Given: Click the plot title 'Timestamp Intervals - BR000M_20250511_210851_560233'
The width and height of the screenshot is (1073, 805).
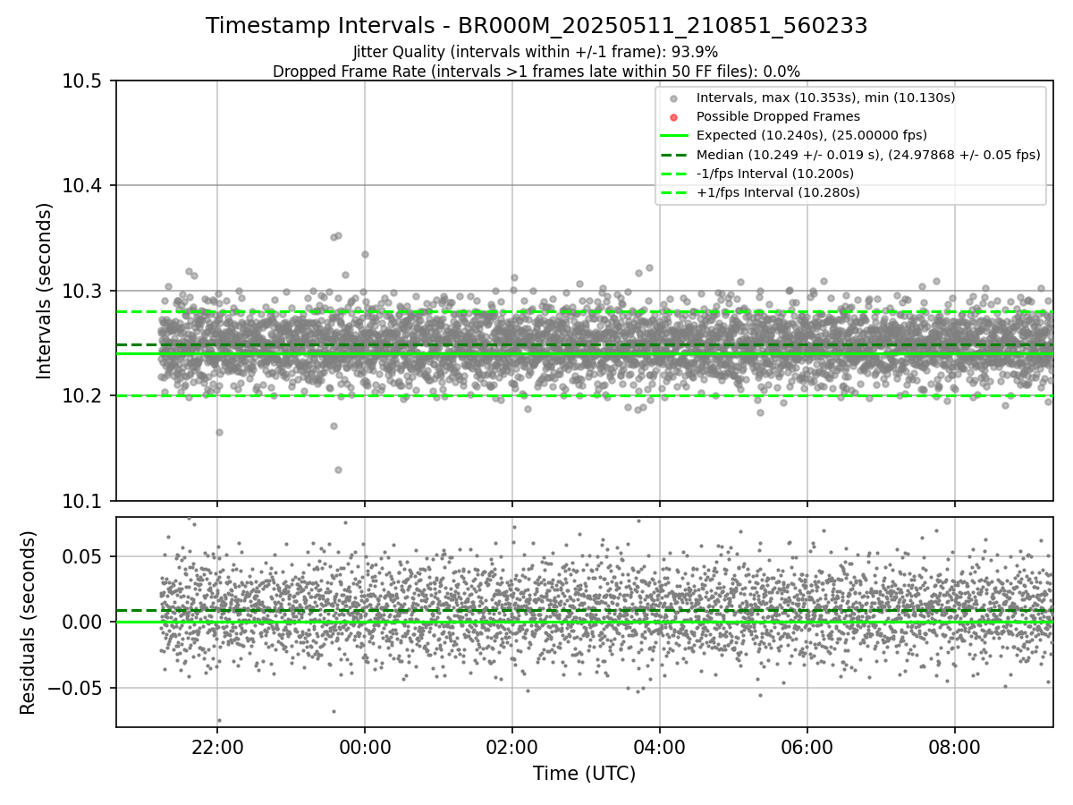Looking at the screenshot, I should [536, 26].
